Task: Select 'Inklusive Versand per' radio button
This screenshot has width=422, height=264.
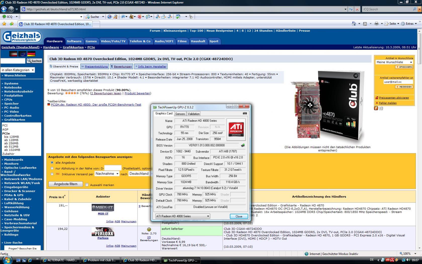Action: pyautogui.click(x=52, y=174)
